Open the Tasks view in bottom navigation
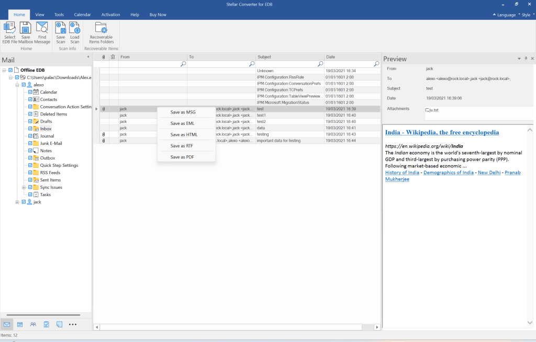Screen dimensions: 536x342 47,324
